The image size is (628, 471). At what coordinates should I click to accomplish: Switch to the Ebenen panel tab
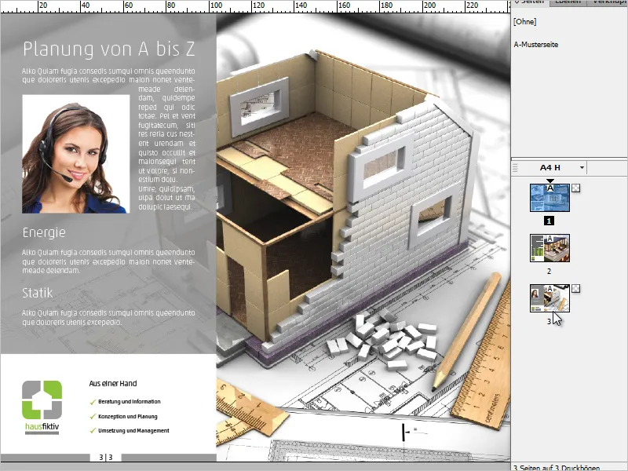568,2
